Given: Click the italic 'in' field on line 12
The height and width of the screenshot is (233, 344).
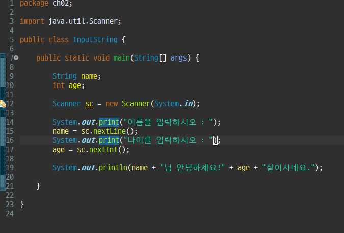Looking at the screenshot, I should [x=188, y=104].
